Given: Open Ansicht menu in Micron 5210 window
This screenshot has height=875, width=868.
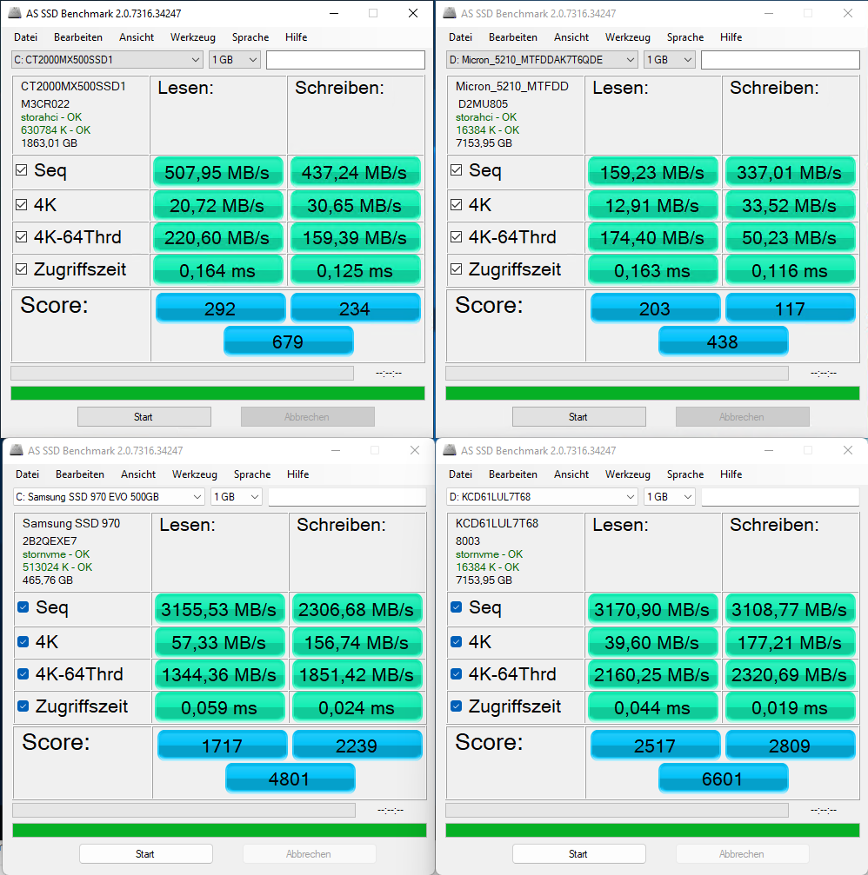Looking at the screenshot, I should click(x=571, y=37).
